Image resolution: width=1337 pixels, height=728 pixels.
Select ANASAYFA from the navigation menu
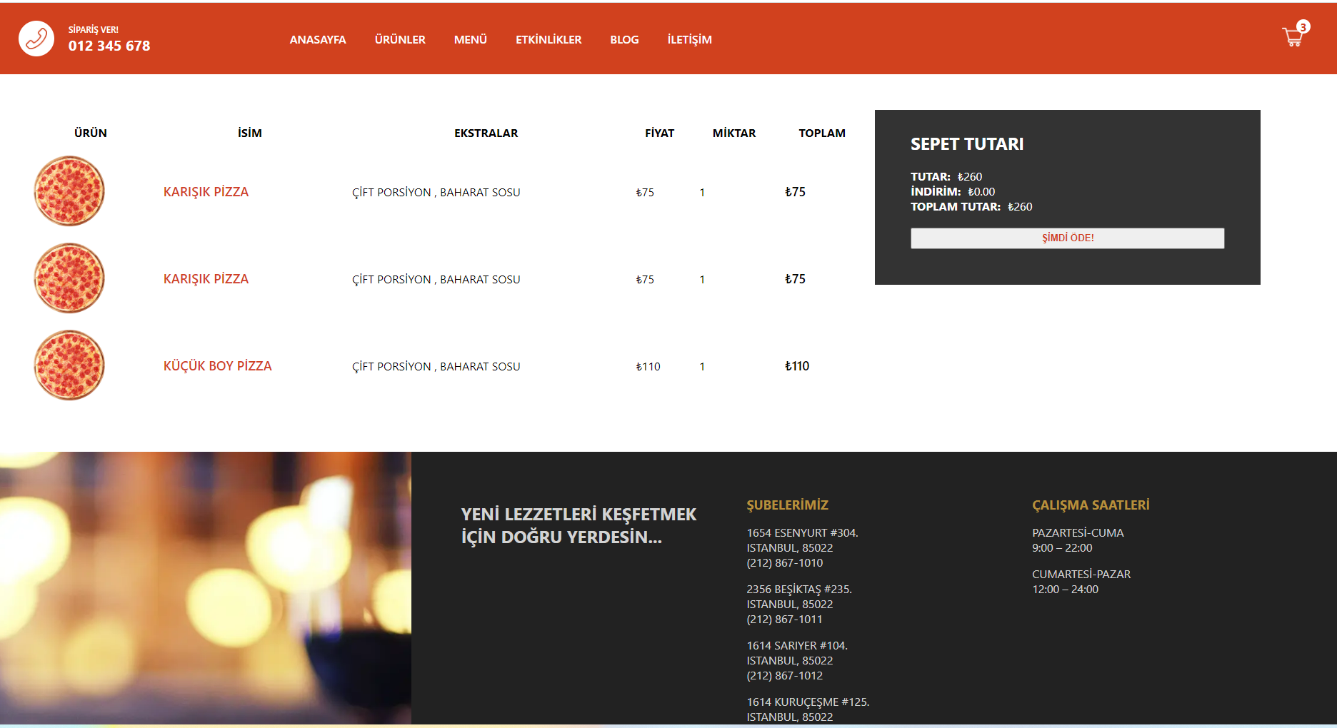(x=317, y=40)
